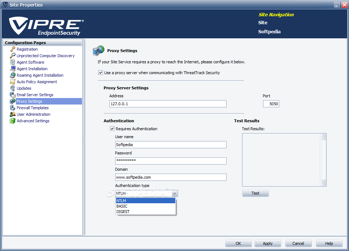Open the Registration configuration page

pos(27,49)
